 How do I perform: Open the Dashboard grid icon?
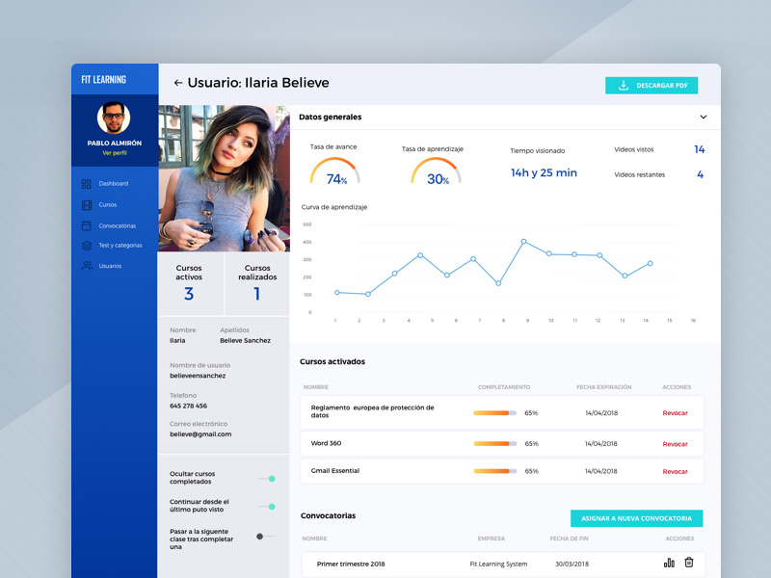pyautogui.click(x=87, y=184)
